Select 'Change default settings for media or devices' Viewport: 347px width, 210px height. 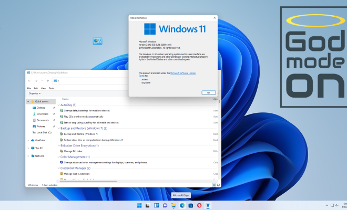87,111
